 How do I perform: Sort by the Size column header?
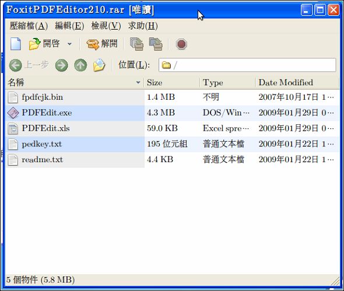tap(172, 82)
